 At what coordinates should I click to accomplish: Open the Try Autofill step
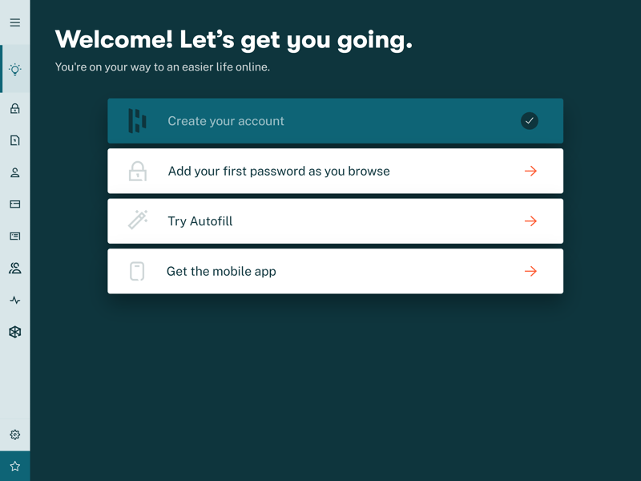click(x=335, y=221)
